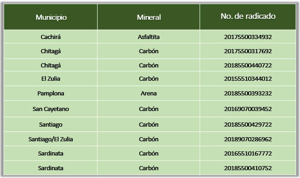Select the Cachirá municipality cell
Image resolution: width=300 pixels, height=178 pixels.
point(51,37)
